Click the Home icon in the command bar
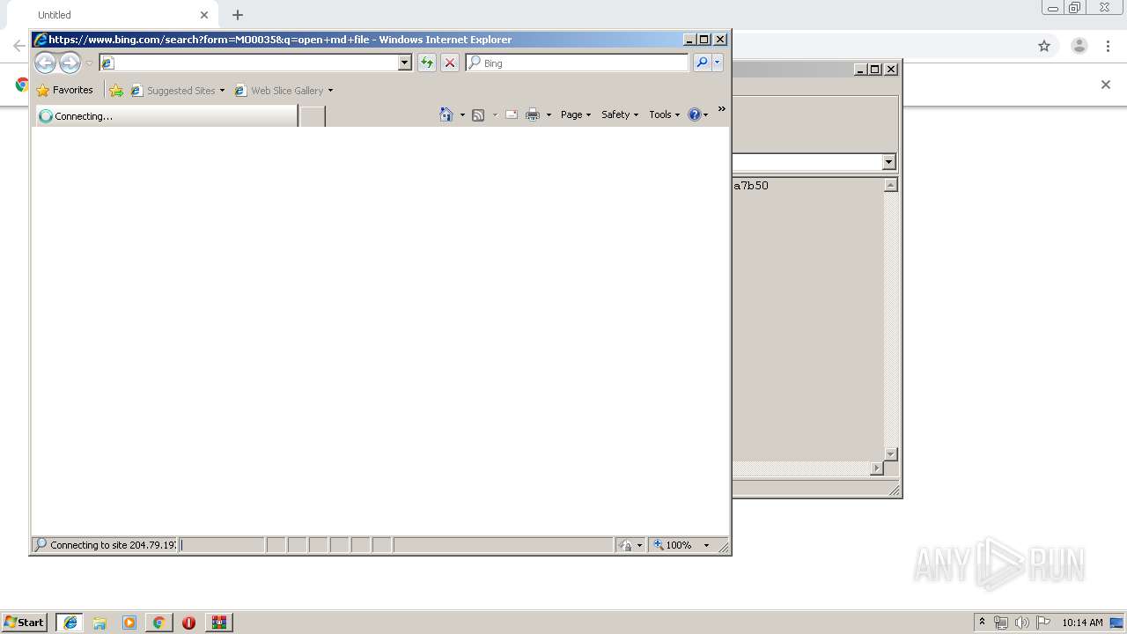The height and width of the screenshot is (634, 1127). [446, 114]
